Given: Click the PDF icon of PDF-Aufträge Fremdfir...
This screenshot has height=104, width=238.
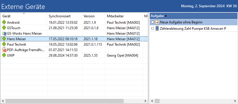Looking at the screenshot, I should click(4, 50).
